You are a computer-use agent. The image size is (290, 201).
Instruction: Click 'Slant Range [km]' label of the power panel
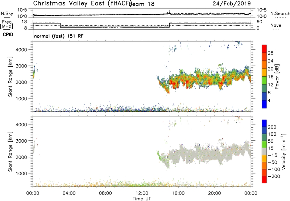click(10, 77)
